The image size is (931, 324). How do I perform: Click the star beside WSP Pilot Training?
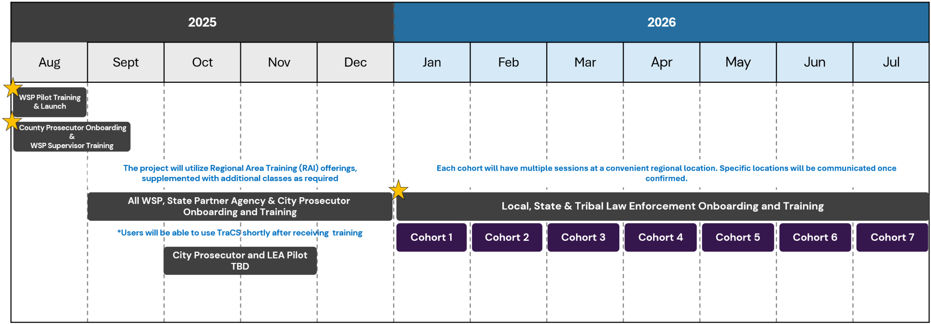(13, 88)
